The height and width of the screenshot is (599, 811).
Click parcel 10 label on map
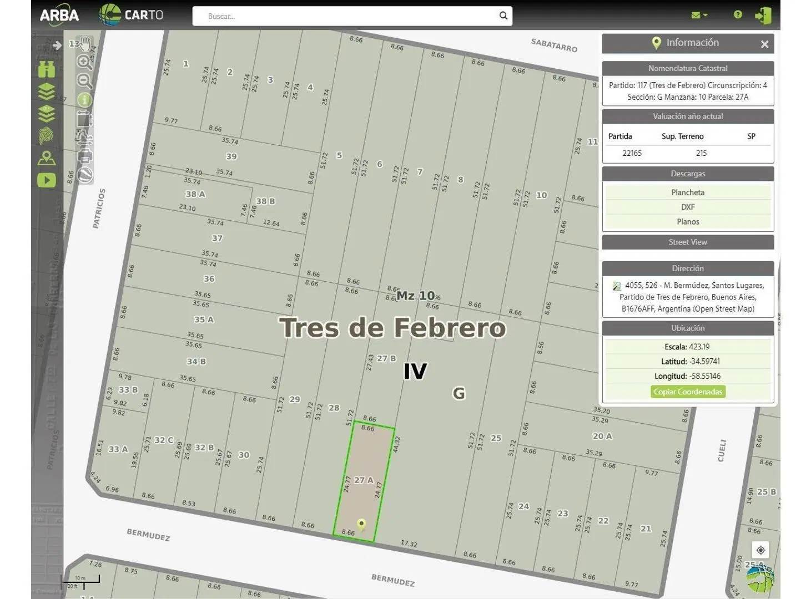pos(542,195)
